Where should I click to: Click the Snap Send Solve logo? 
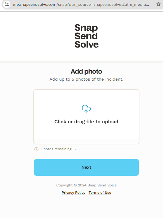pyautogui.click(x=86, y=36)
